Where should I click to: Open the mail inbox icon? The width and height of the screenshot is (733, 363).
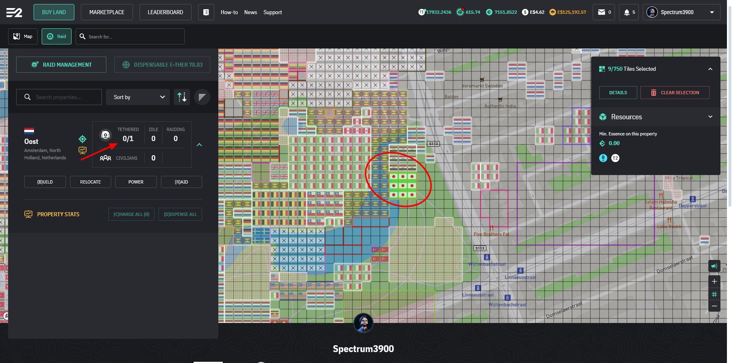click(x=604, y=12)
